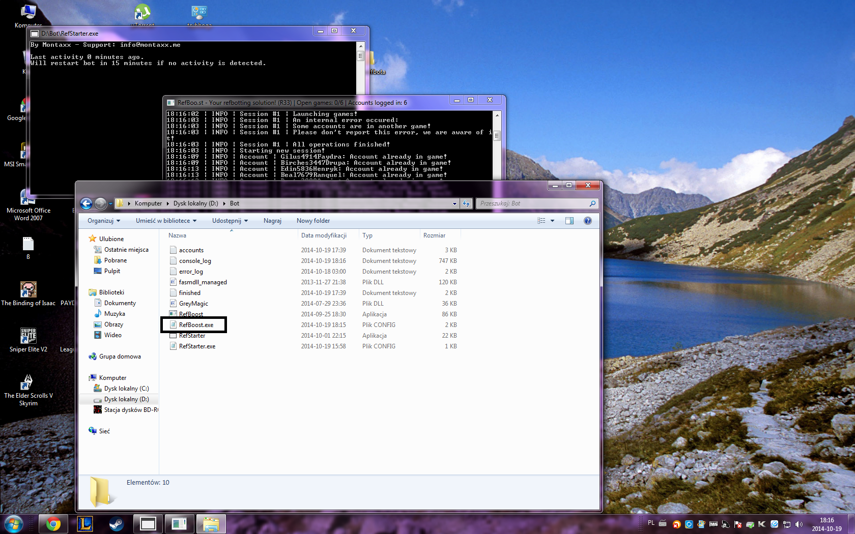Open Pulpit in the sidebar

112,271
